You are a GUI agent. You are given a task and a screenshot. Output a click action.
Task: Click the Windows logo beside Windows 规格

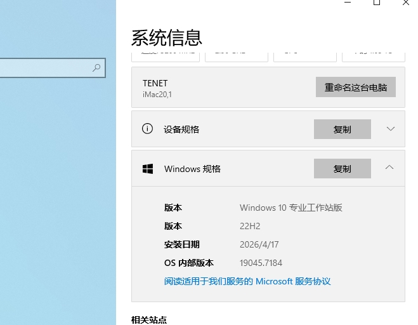coord(147,169)
